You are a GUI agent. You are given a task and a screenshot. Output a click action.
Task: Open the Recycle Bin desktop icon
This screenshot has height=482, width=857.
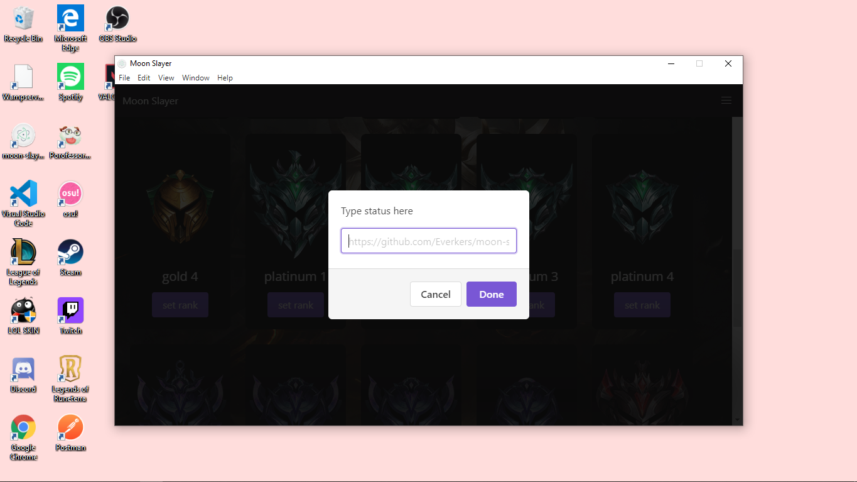23,24
